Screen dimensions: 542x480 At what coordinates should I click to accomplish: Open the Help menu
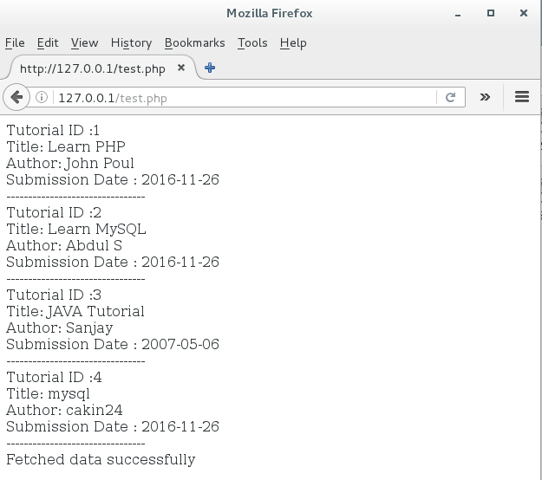coord(293,42)
